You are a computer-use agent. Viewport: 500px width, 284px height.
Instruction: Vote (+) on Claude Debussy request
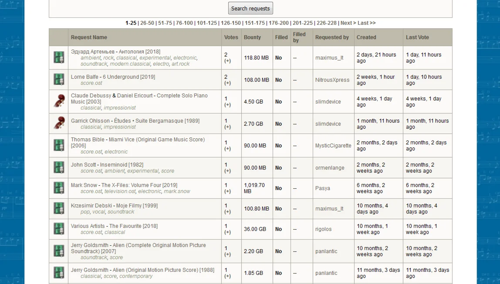(x=227, y=105)
